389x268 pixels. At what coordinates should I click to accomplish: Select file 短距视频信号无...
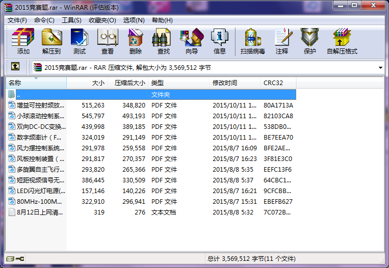pyautogui.click(x=40, y=180)
